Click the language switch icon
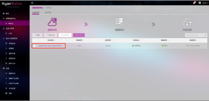Image resolution: width=209 pixels, height=101 pixels. [200, 3]
